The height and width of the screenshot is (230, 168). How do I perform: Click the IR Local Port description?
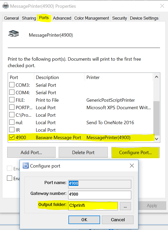coord(46,130)
